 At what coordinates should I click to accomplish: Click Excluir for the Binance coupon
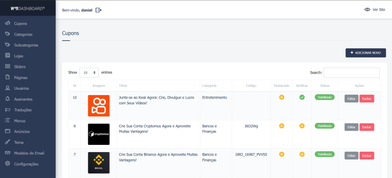click(x=367, y=156)
